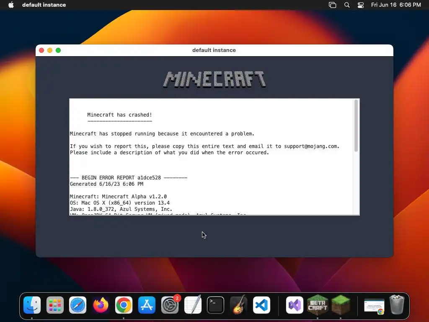Image resolution: width=429 pixels, height=322 pixels.
Task: Launch Visual Studio Code from the Dock
Action: (x=261, y=305)
